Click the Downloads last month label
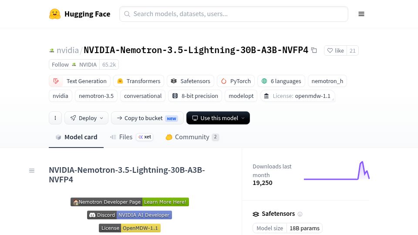The image size is (418, 235). pyautogui.click(x=272, y=171)
